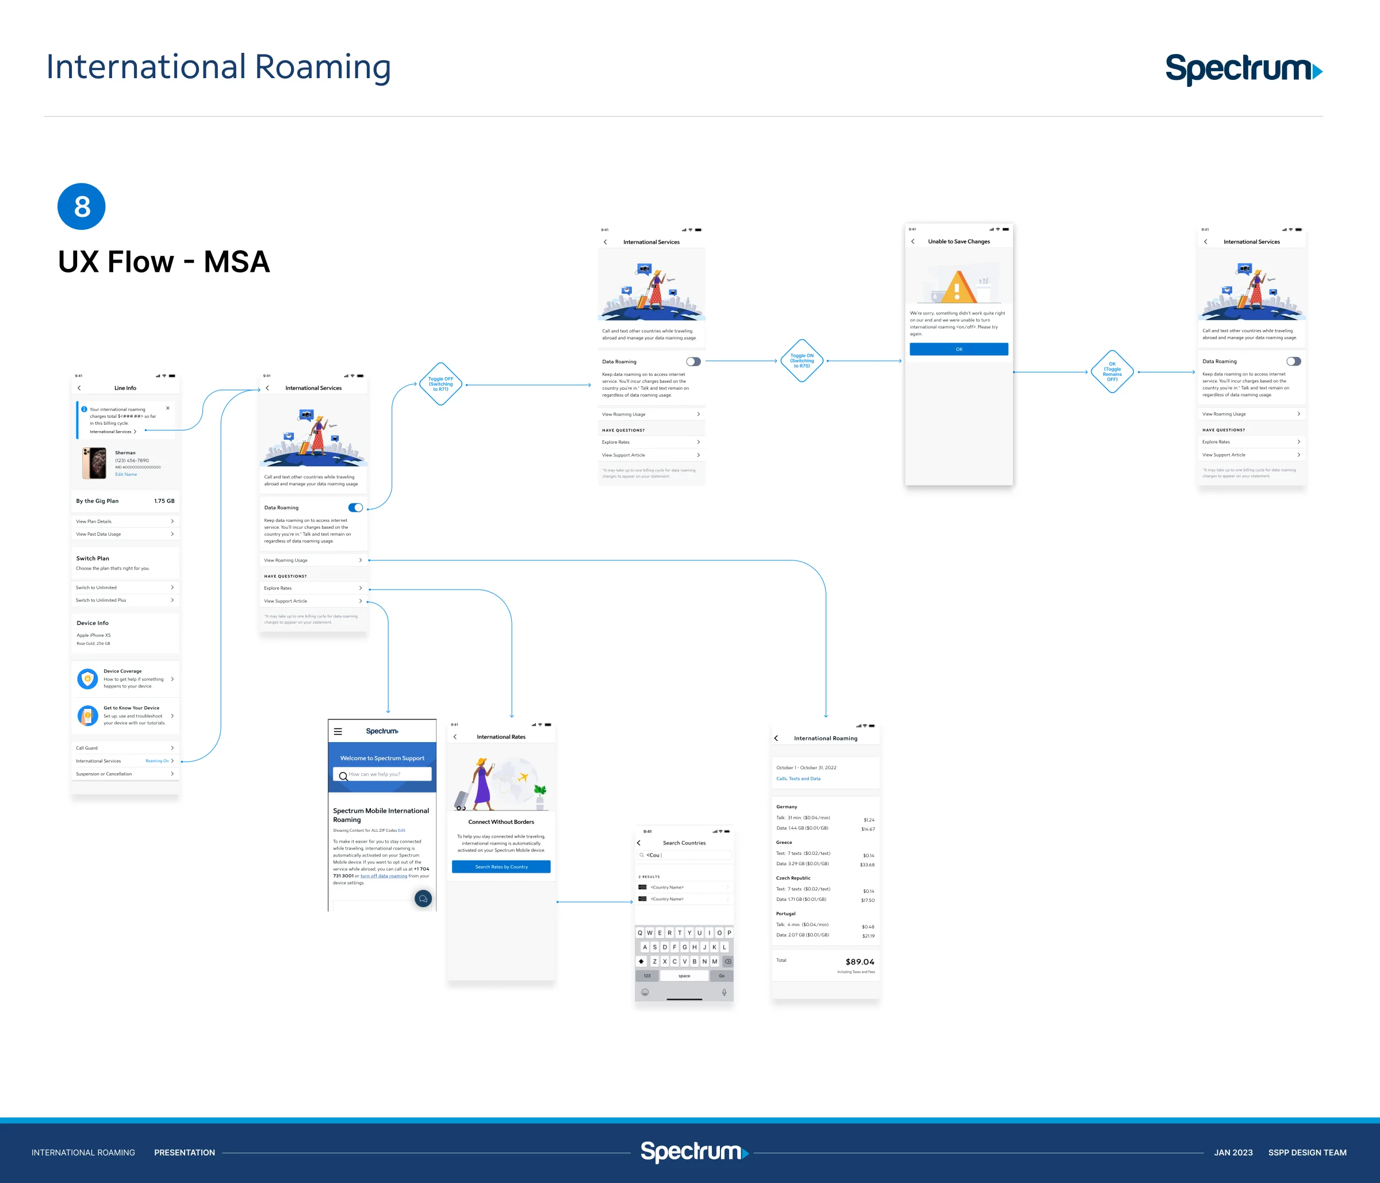Open International Services row showing Roaming On
The width and height of the screenshot is (1380, 1183).
click(x=125, y=761)
